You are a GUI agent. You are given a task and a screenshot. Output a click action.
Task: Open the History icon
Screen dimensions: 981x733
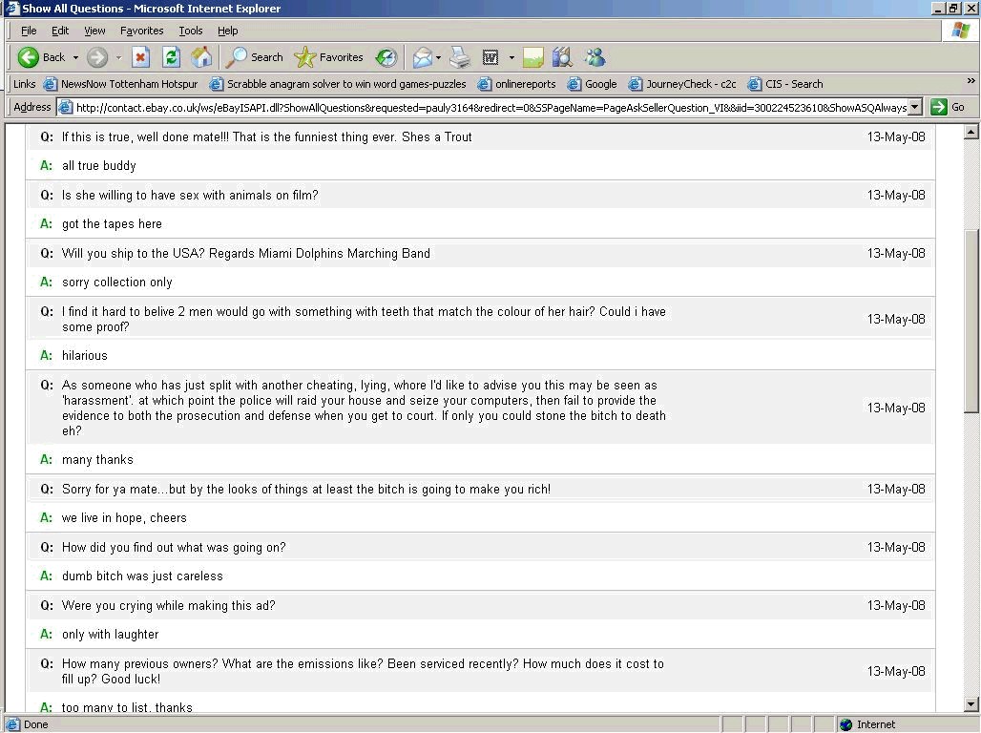pyautogui.click(x=386, y=57)
